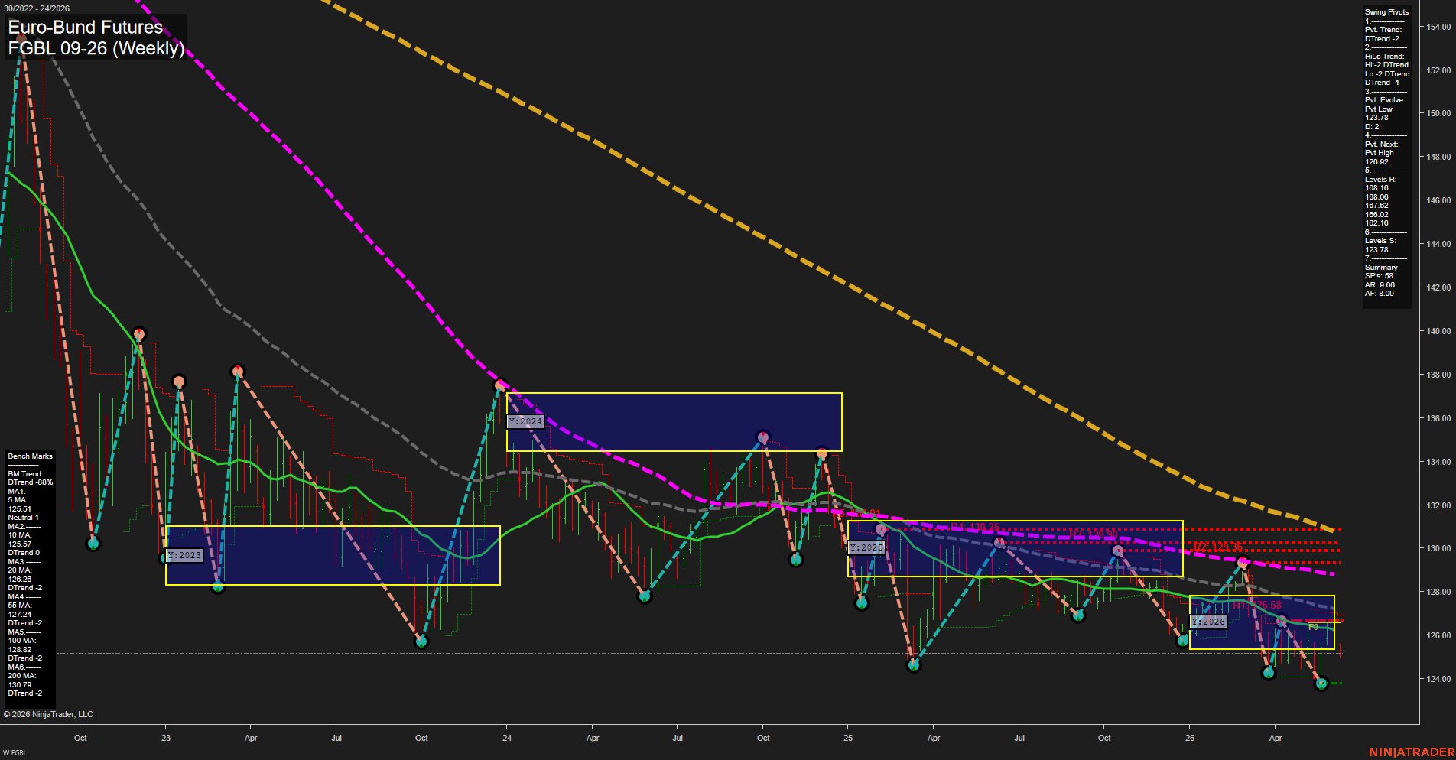Select the R3: 129.90 resistance label
The width and height of the screenshot is (1456, 760).
point(1094,534)
